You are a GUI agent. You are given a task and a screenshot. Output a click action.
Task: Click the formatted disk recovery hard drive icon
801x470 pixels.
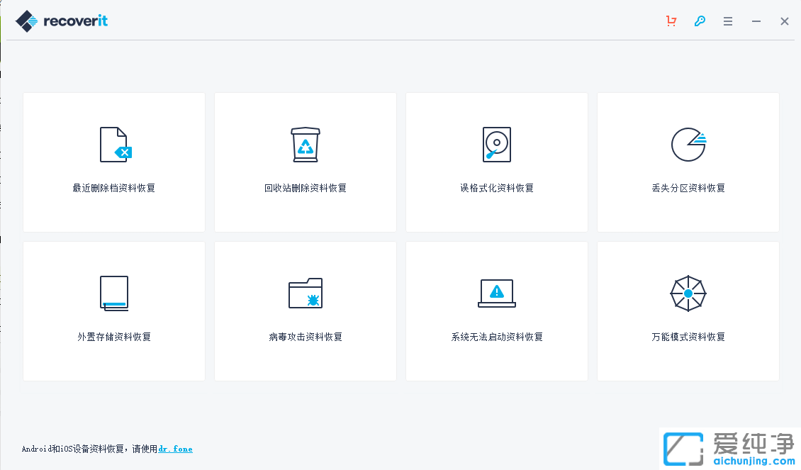(x=496, y=145)
